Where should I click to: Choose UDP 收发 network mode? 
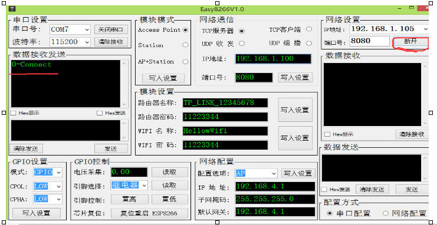click(242, 44)
